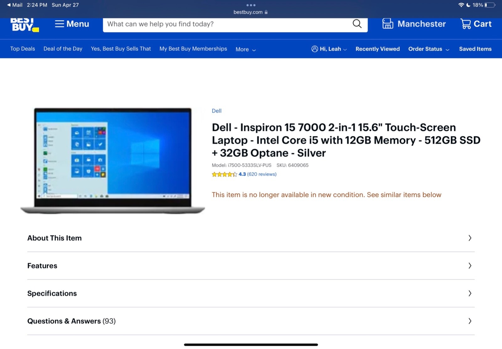Image resolution: width=502 pixels, height=349 pixels.
Task: Tap the Do Not Disturb moon icon
Action: point(468,5)
